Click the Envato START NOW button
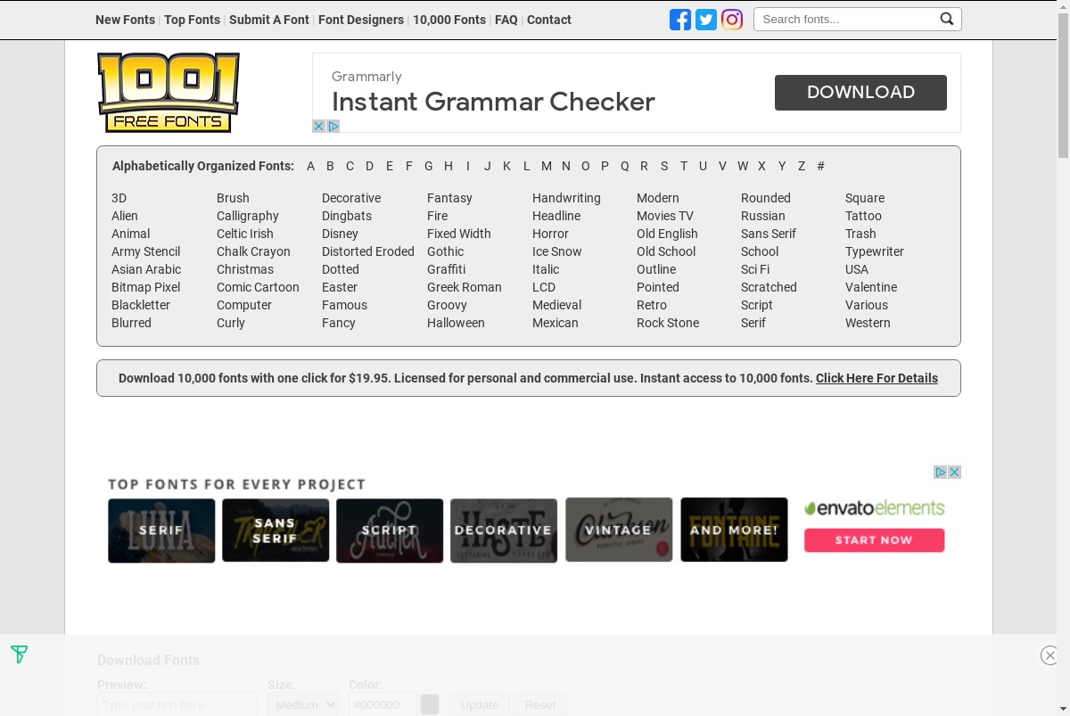This screenshot has width=1070, height=716. click(874, 539)
